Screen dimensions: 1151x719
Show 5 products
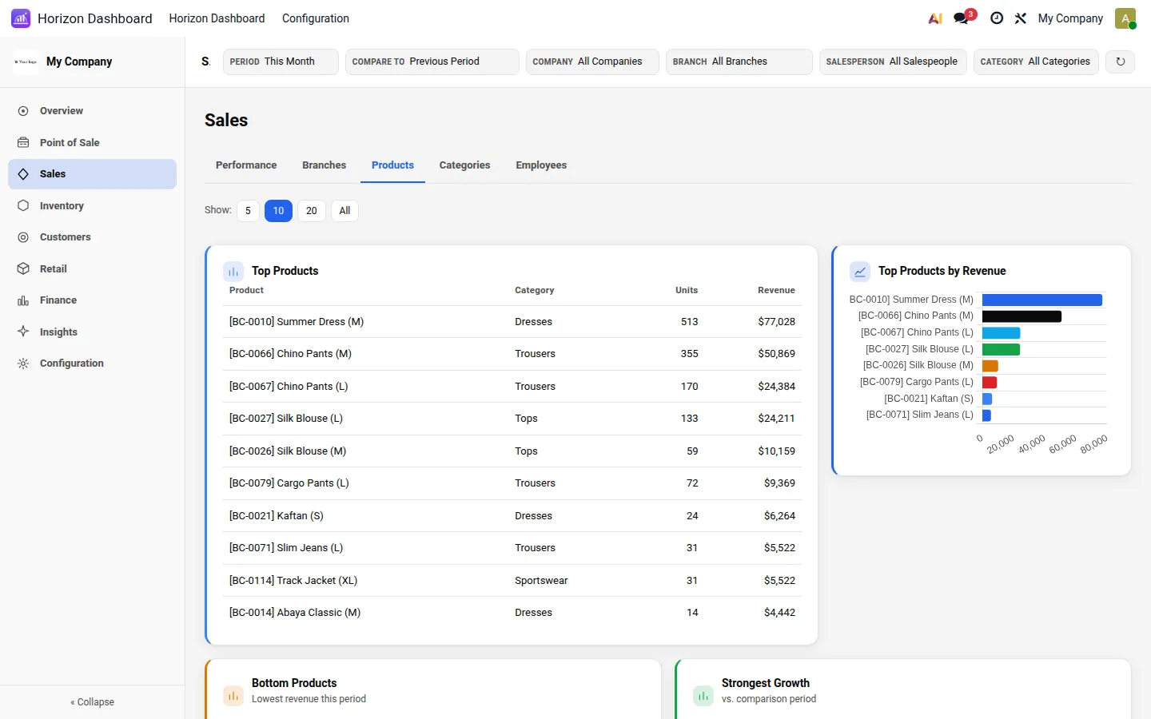[248, 211]
